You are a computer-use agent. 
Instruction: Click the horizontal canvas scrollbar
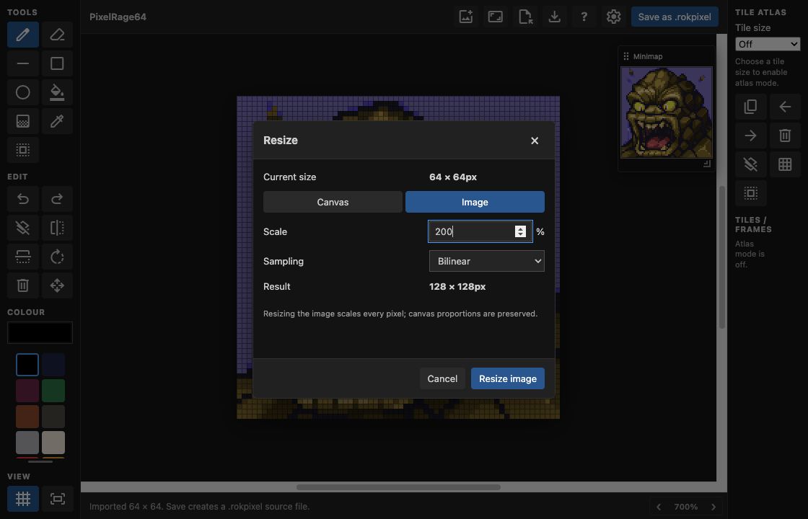(398, 487)
